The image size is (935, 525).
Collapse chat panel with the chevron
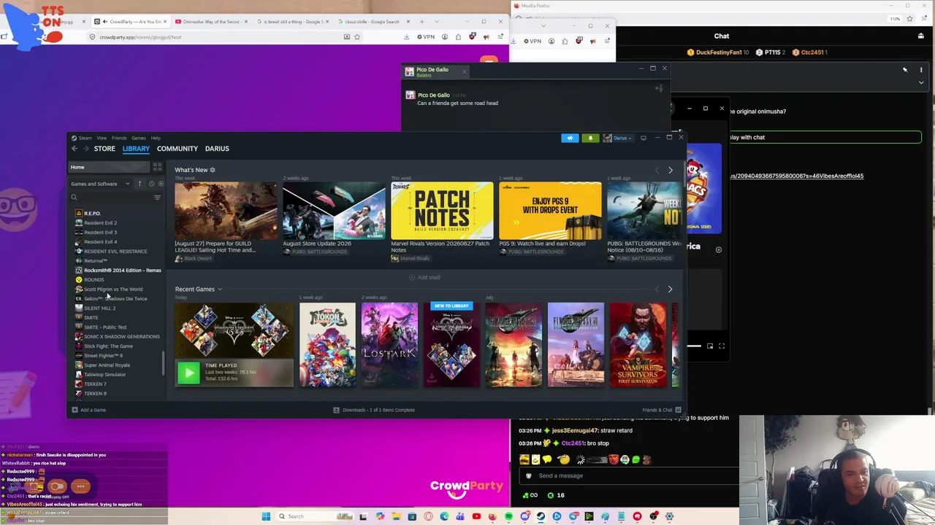(921, 82)
